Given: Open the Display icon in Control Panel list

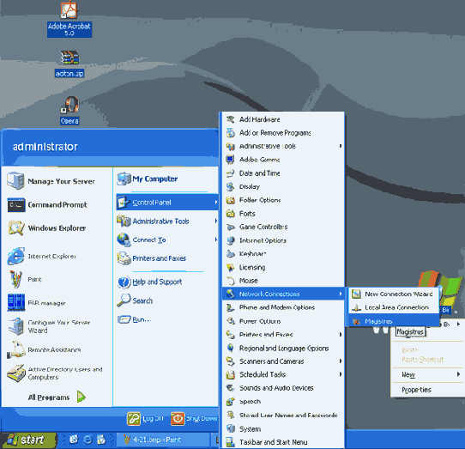Looking at the screenshot, I should pos(231,186).
